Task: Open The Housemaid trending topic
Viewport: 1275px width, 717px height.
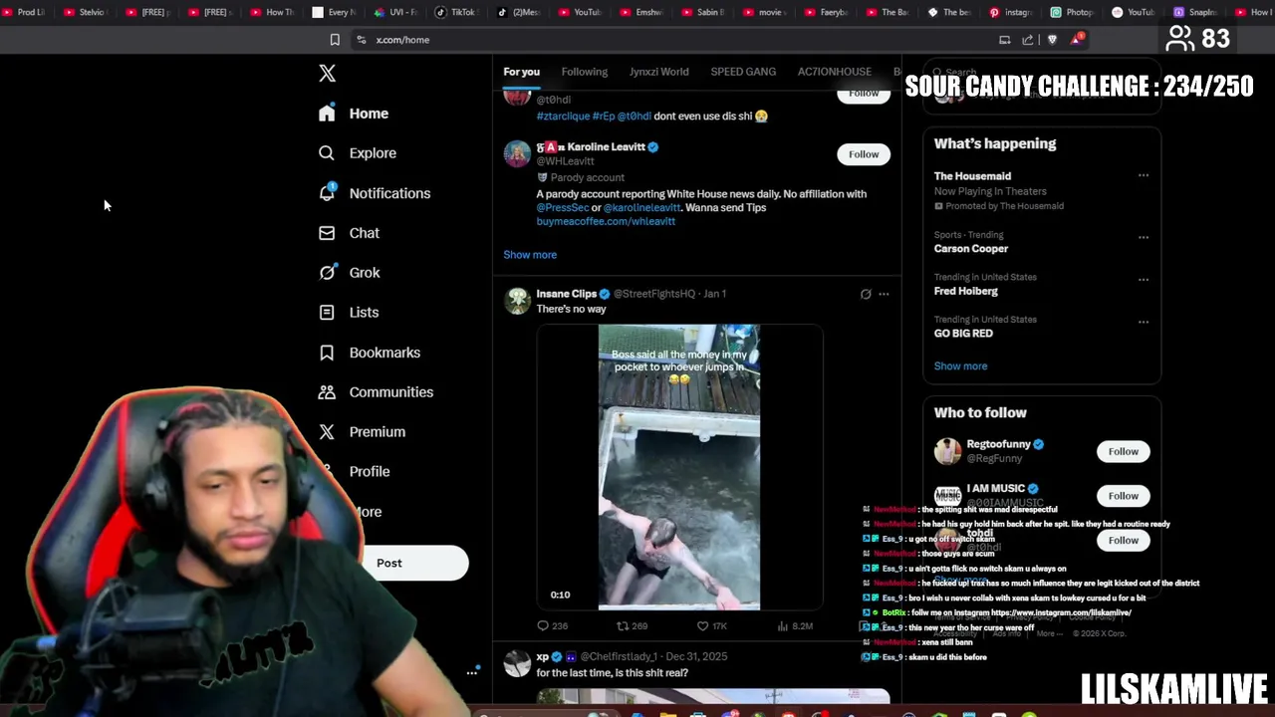Action: click(x=972, y=176)
